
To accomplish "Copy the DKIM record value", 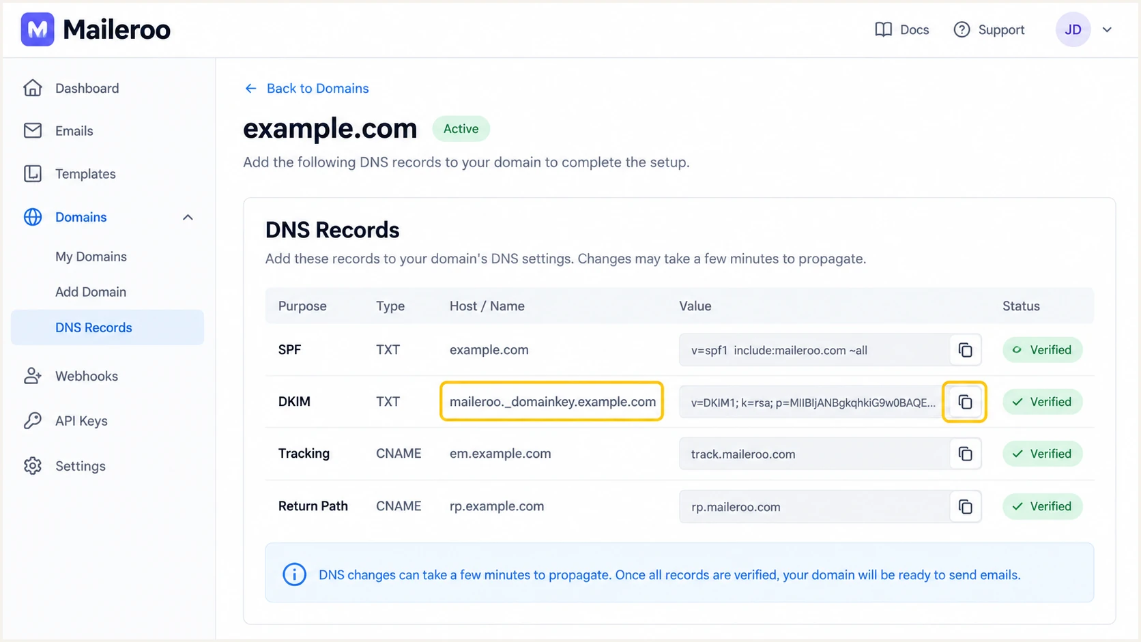I will pos(965,402).
